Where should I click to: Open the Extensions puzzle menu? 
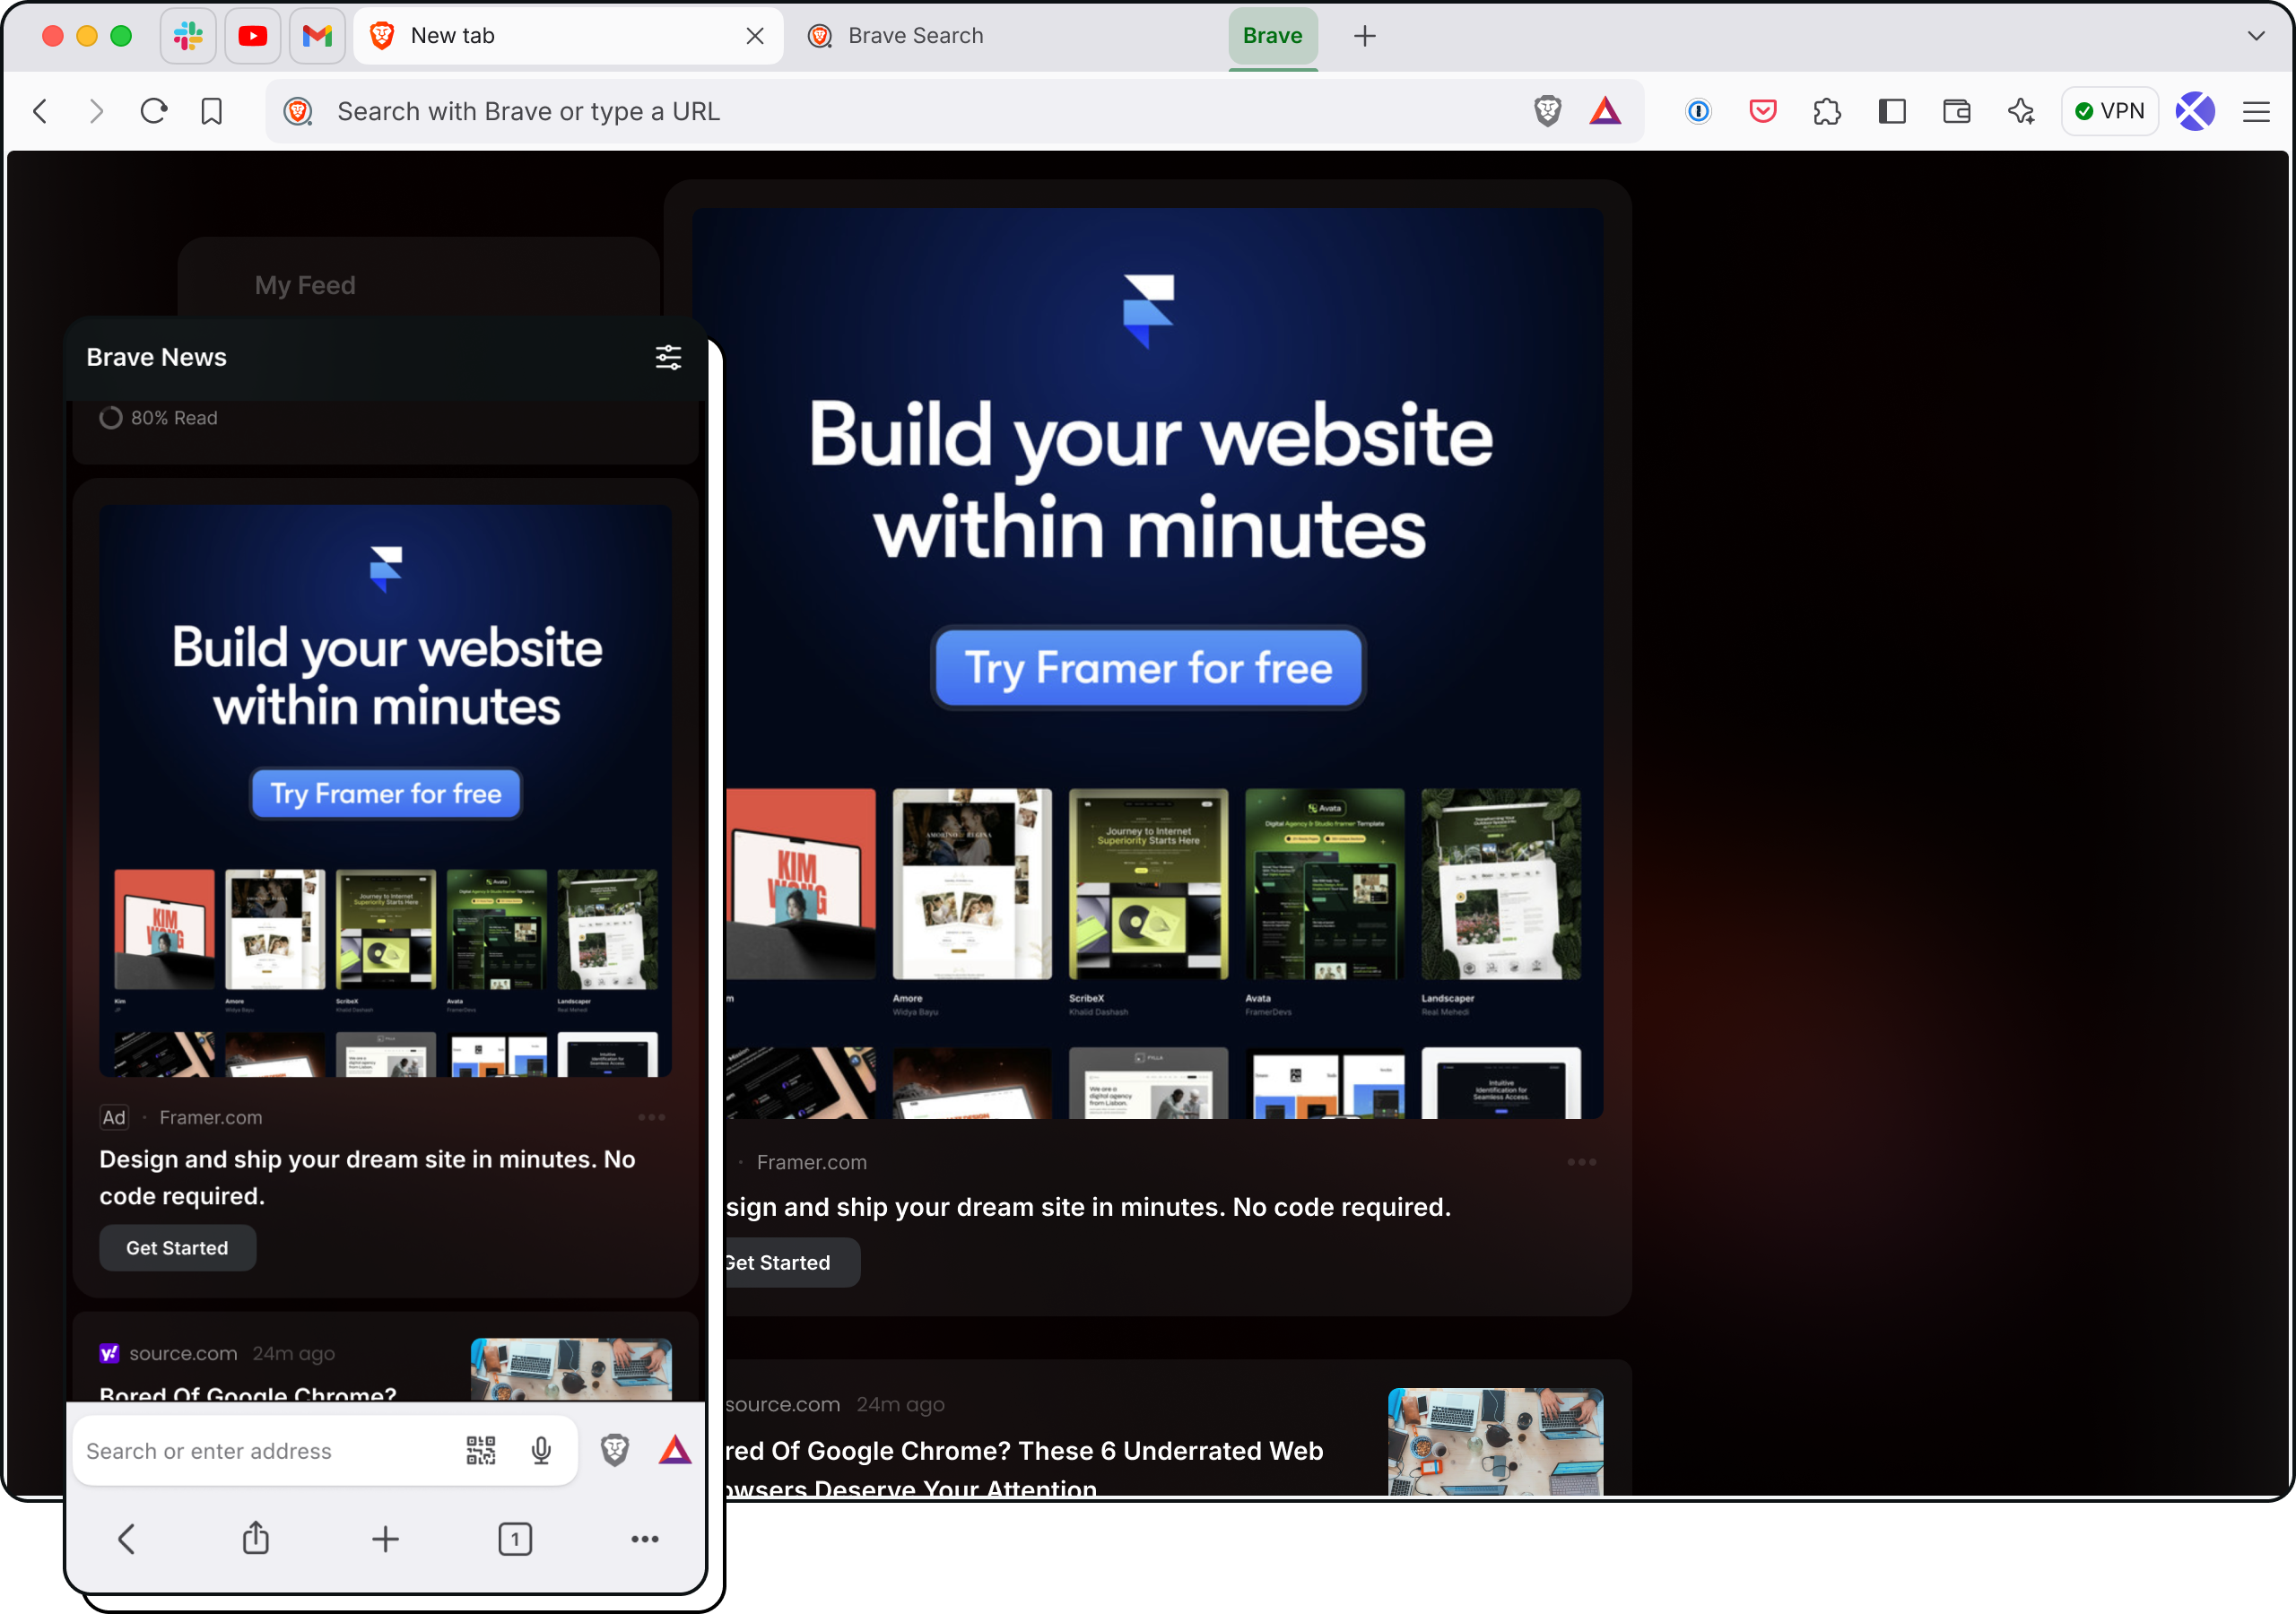tap(1827, 111)
